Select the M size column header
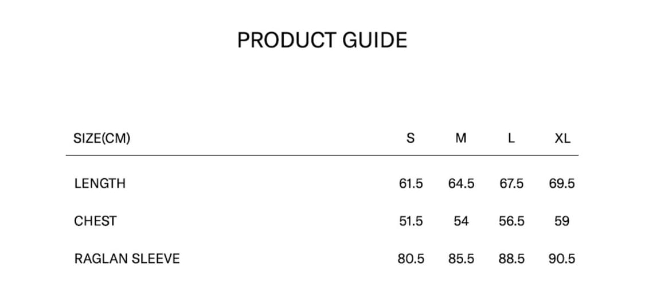Viewport: 645px width, 294px height. pos(461,138)
